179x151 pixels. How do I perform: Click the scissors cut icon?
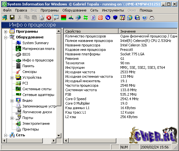19,18
